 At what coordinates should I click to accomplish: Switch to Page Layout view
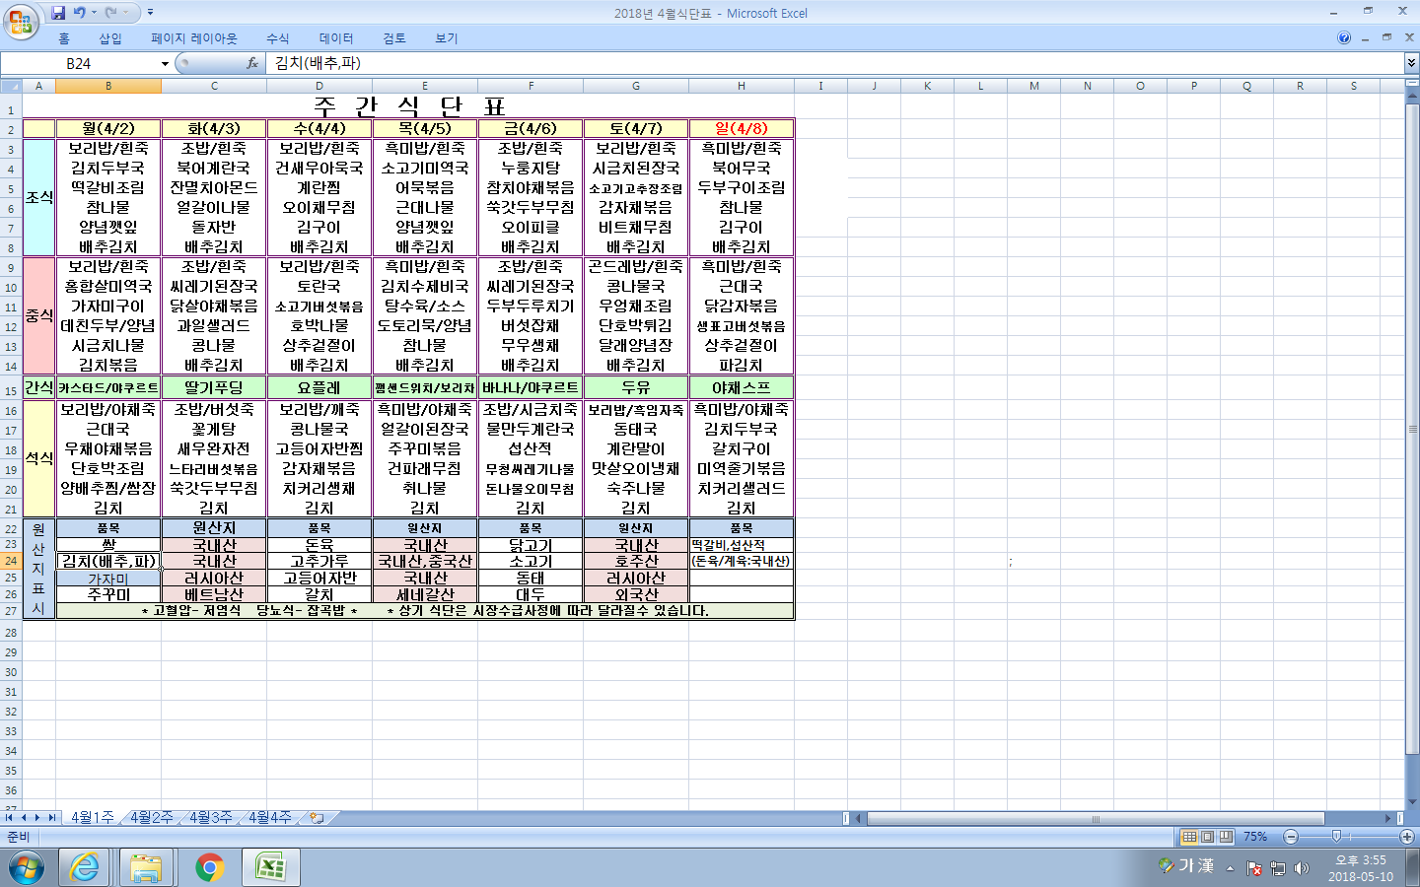coord(1208,837)
